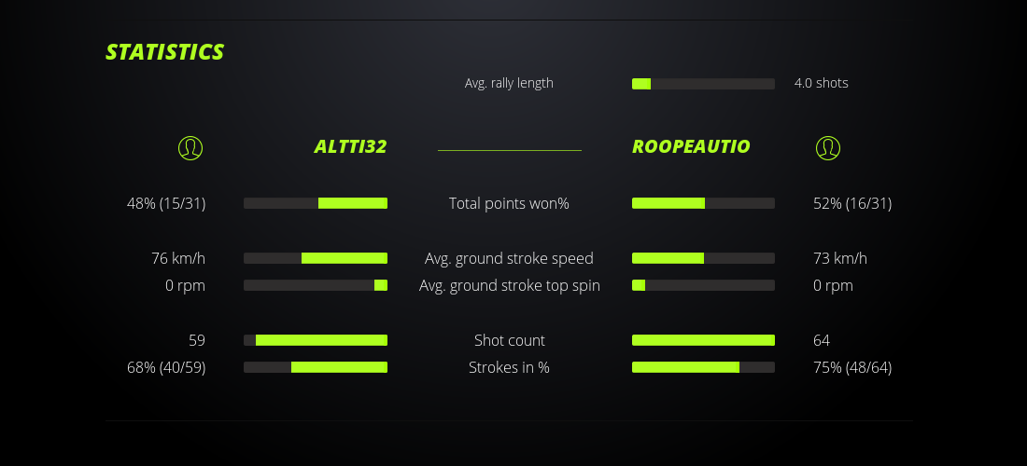Click the Shot count label

coord(509,340)
